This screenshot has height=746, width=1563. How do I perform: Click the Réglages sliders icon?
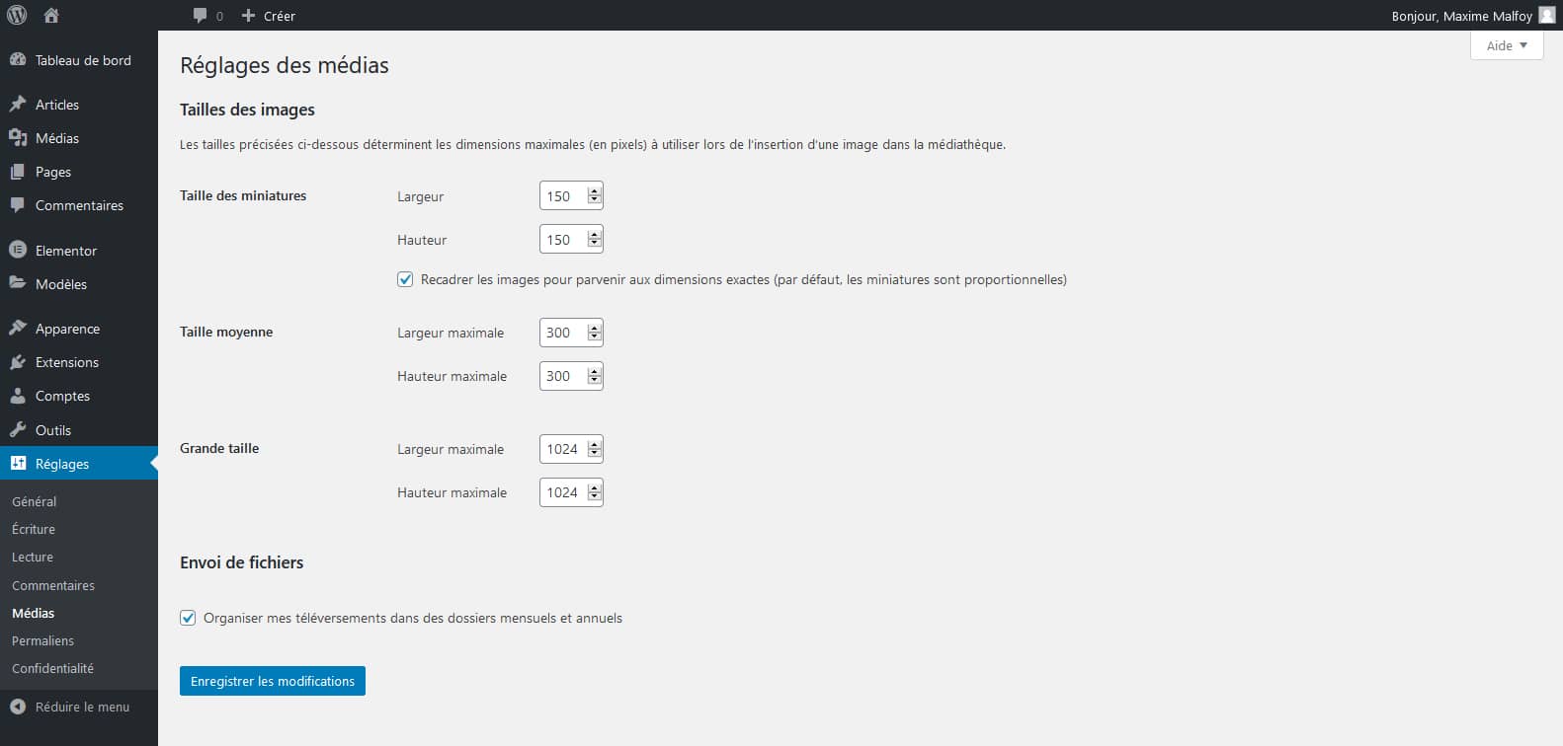[x=18, y=463]
